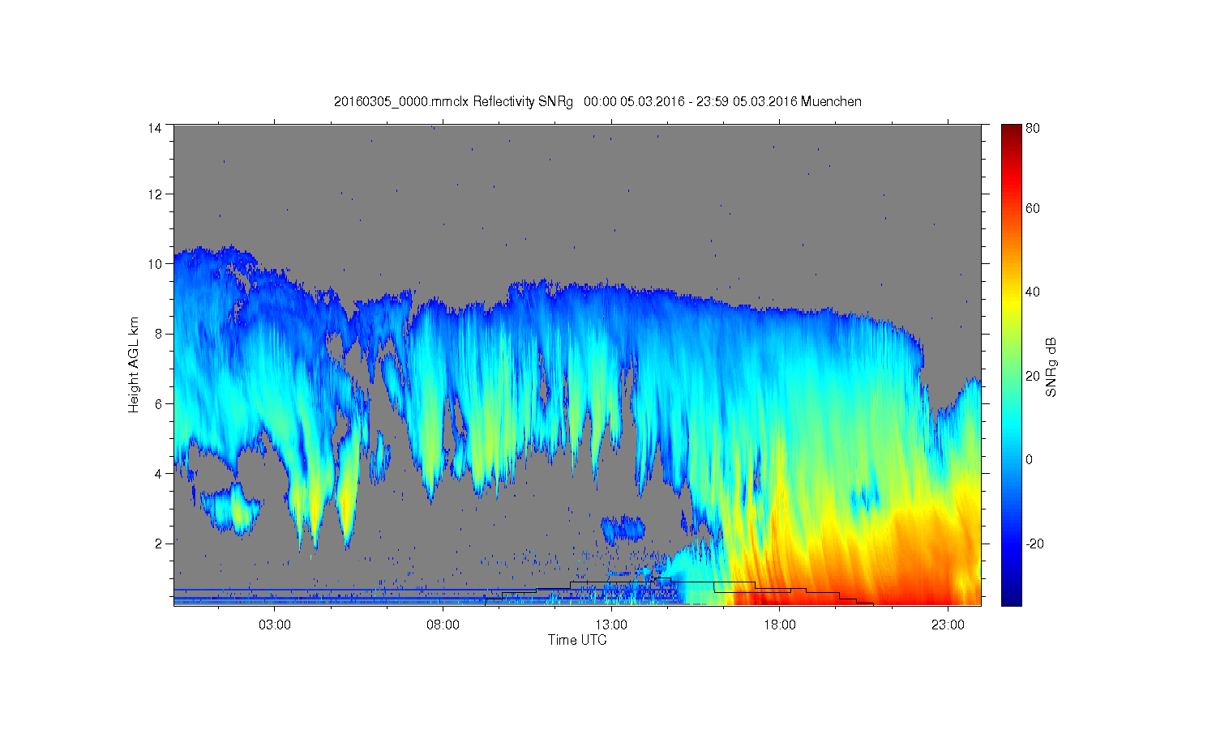Click the 23:00 time tick label
Screen dimensions: 1216x729
coord(948,625)
